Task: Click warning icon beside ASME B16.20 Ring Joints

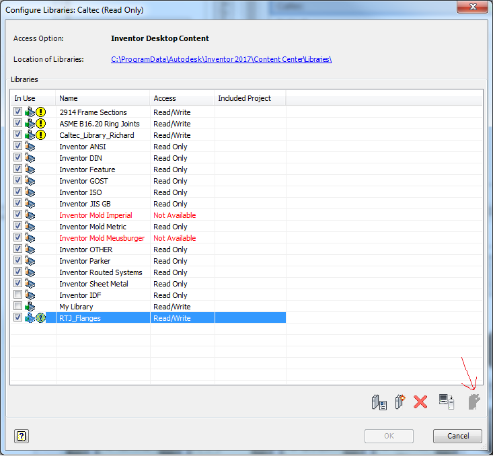Action: (40, 124)
